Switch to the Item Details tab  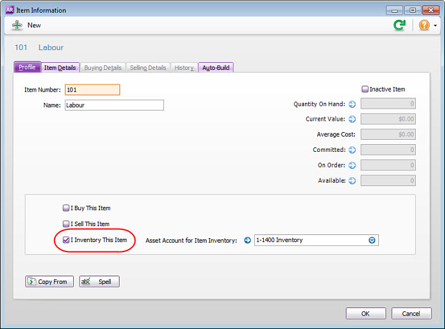coord(60,68)
